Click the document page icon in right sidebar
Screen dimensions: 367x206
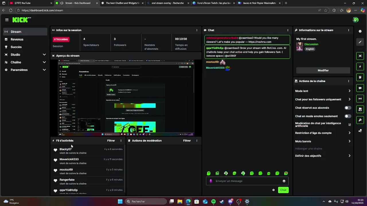tap(360, 77)
